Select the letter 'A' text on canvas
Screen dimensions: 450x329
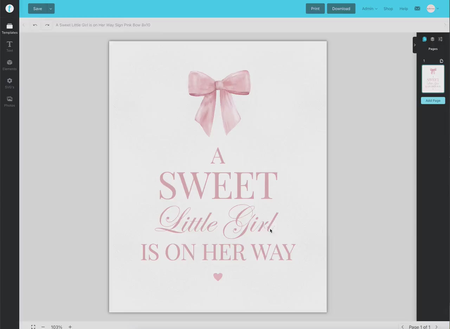[218, 156]
